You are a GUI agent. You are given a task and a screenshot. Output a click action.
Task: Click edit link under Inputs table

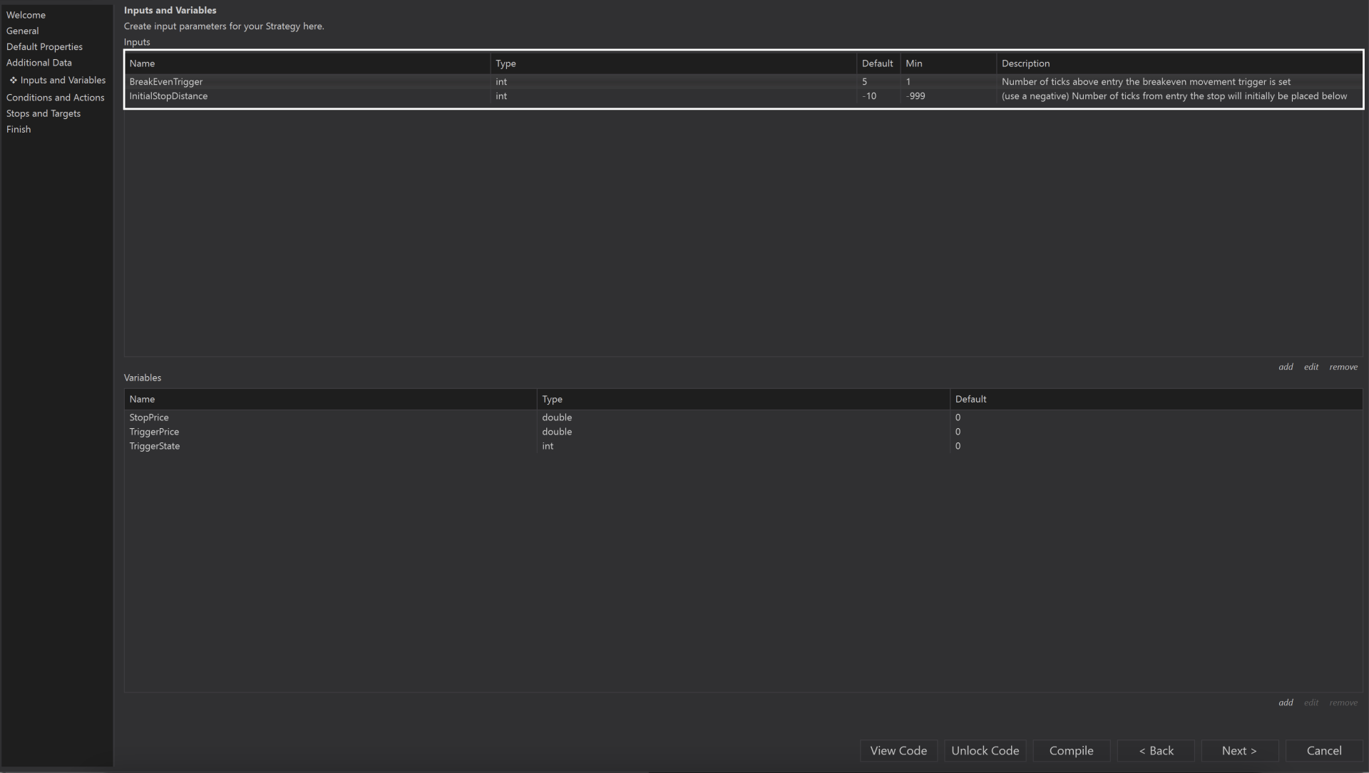1311,367
